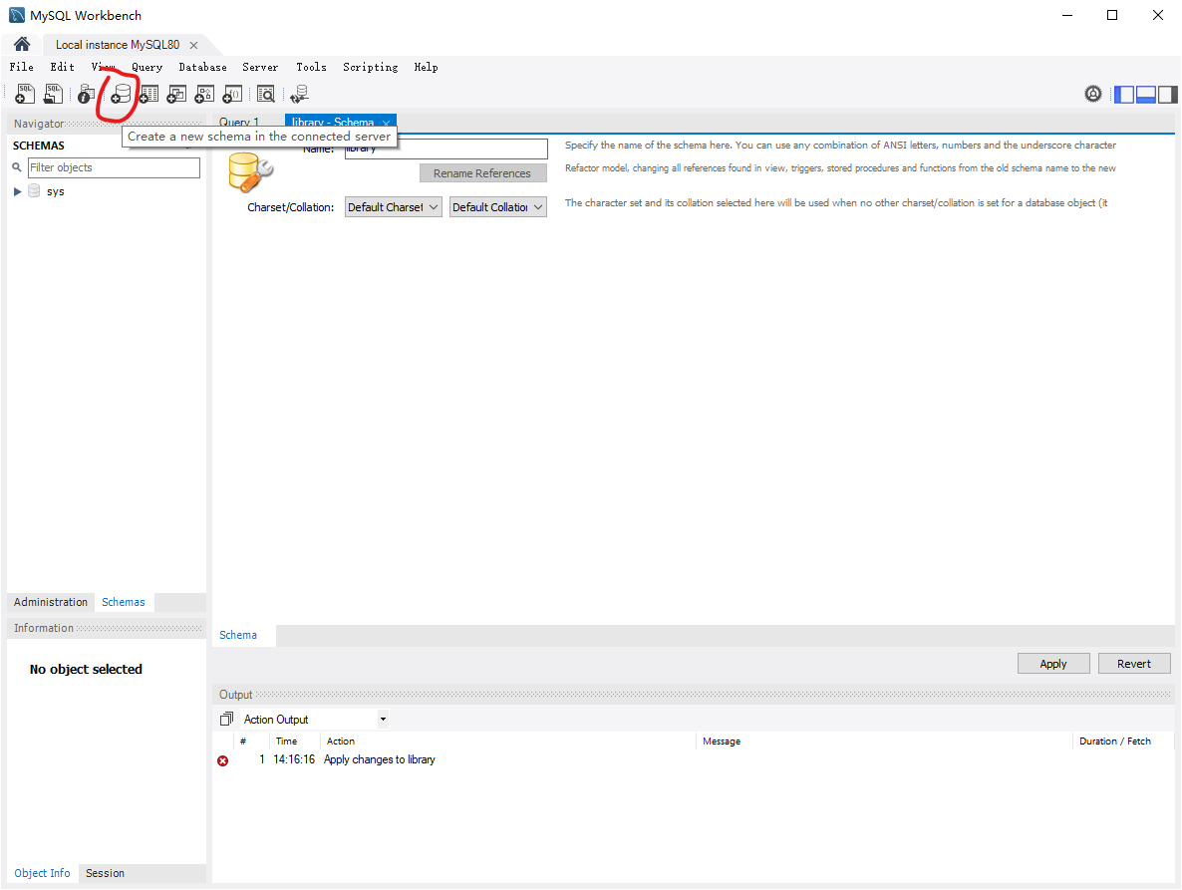1182x890 pixels.
Task: Click the Rename References button
Action: click(x=482, y=173)
